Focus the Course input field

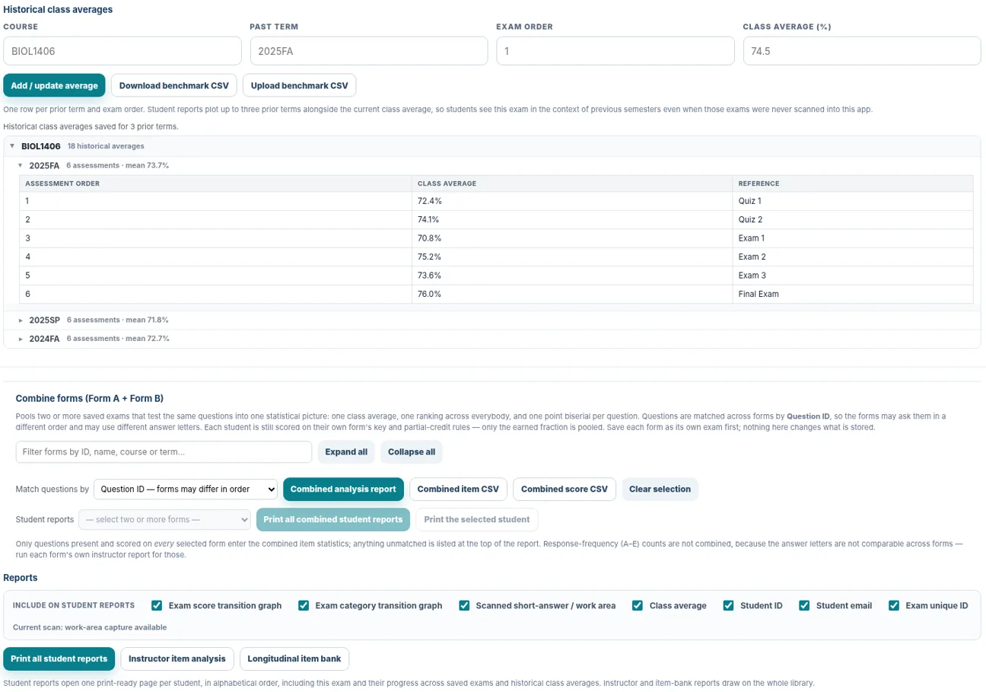(x=122, y=51)
